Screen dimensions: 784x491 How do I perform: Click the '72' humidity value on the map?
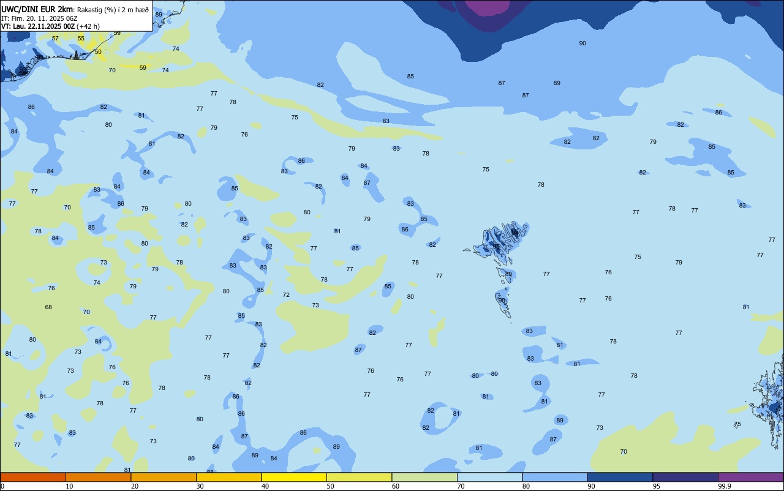pos(286,294)
